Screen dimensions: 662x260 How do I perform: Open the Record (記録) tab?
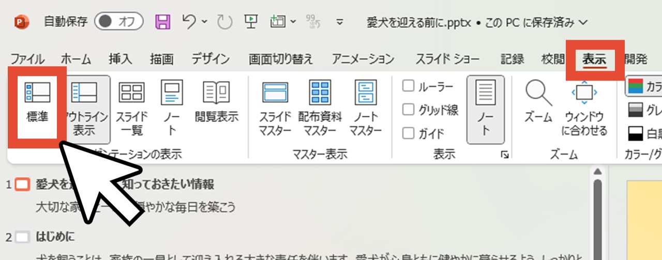tap(512, 59)
